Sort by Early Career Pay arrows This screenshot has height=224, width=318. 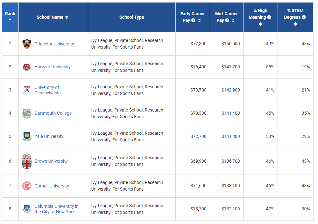[200, 21]
